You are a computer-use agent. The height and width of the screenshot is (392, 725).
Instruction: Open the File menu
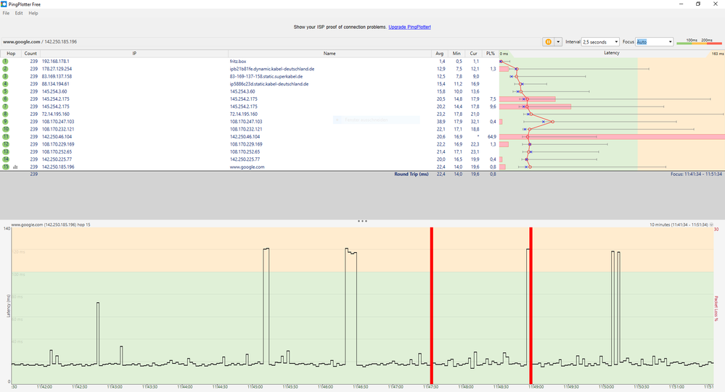tap(6, 13)
